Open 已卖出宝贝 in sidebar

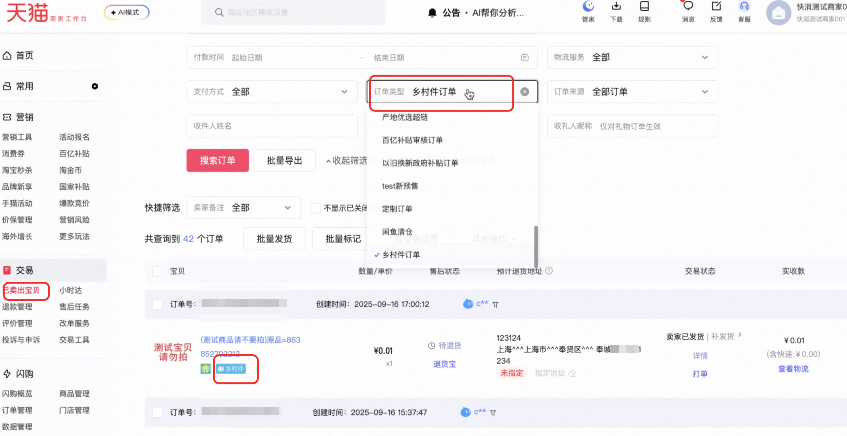point(21,290)
